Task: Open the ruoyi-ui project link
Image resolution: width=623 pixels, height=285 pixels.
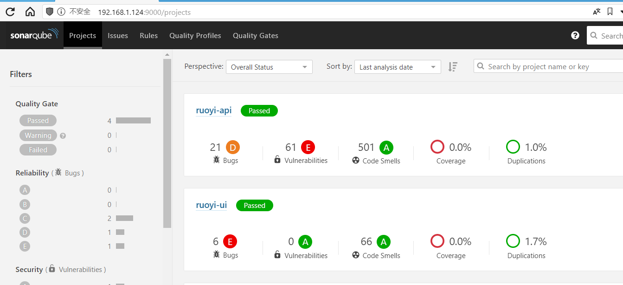Action: click(211, 205)
